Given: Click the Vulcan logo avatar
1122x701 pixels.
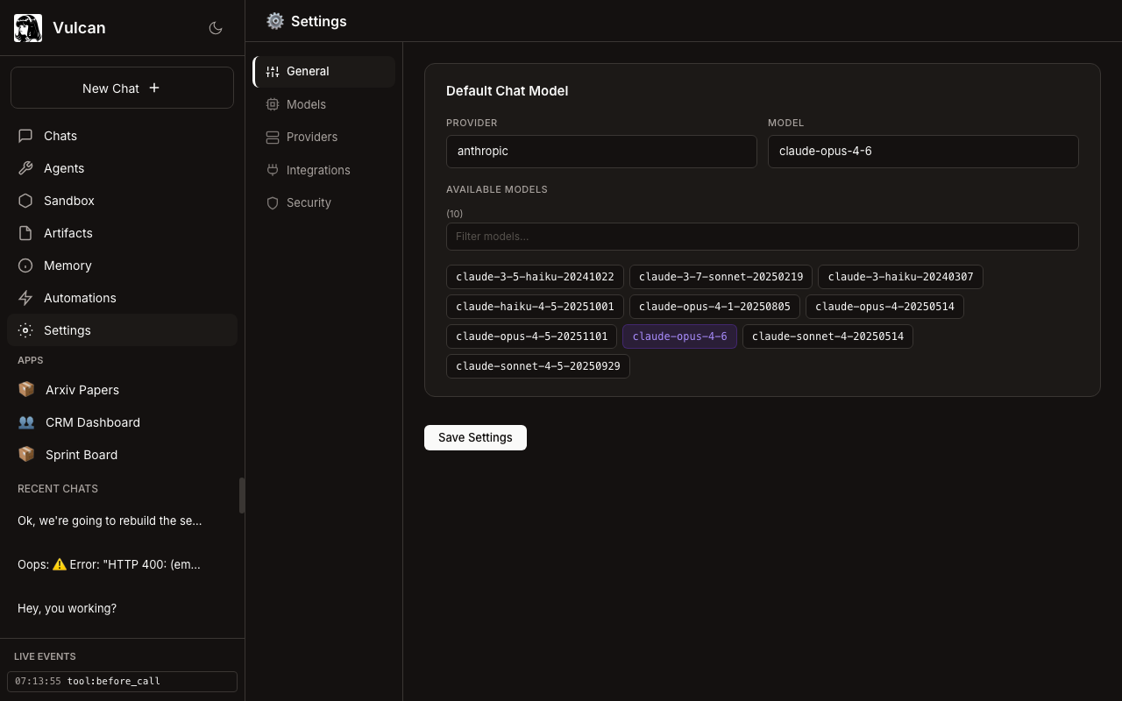Looking at the screenshot, I should coord(28,28).
